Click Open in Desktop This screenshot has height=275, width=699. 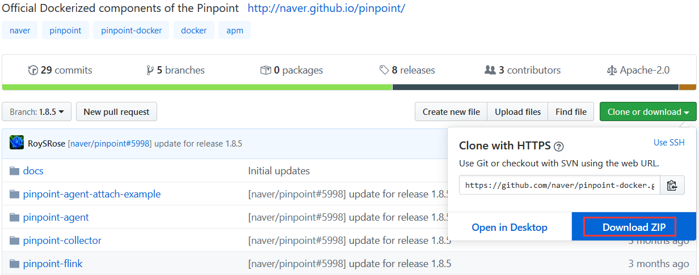click(x=509, y=227)
